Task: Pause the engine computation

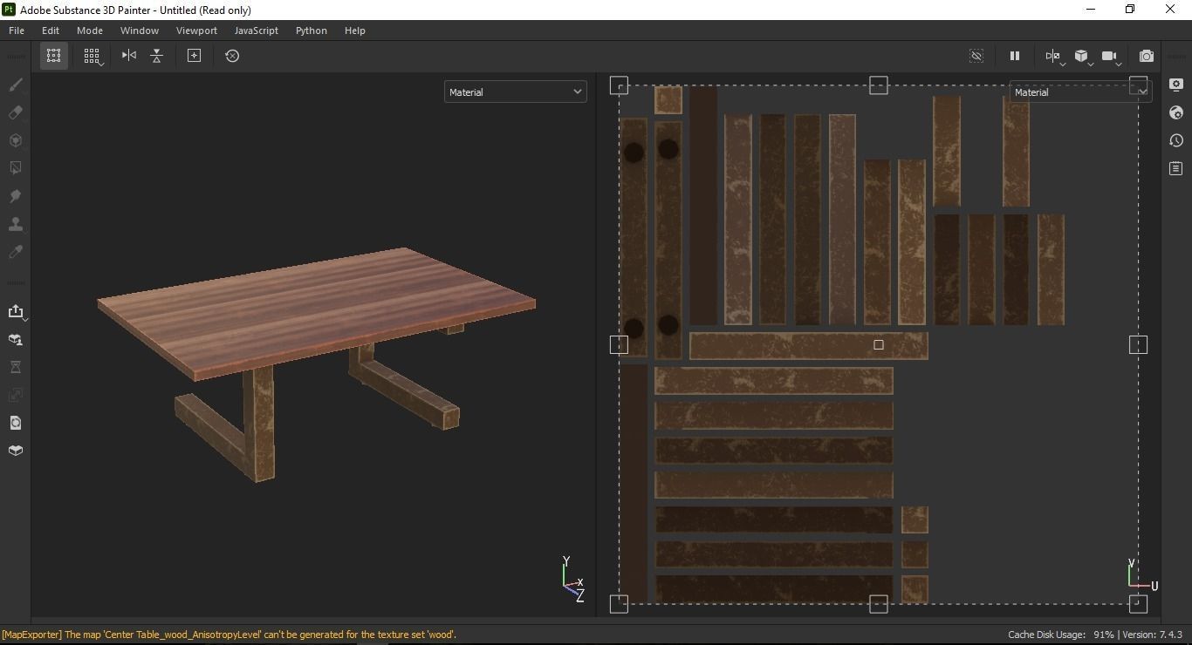Action: (1015, 56)
